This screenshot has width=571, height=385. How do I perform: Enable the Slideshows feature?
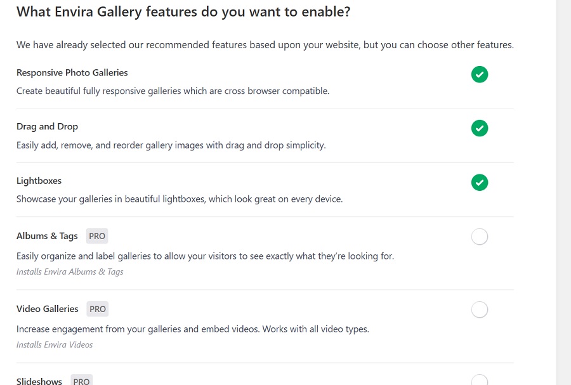point(479,381)
